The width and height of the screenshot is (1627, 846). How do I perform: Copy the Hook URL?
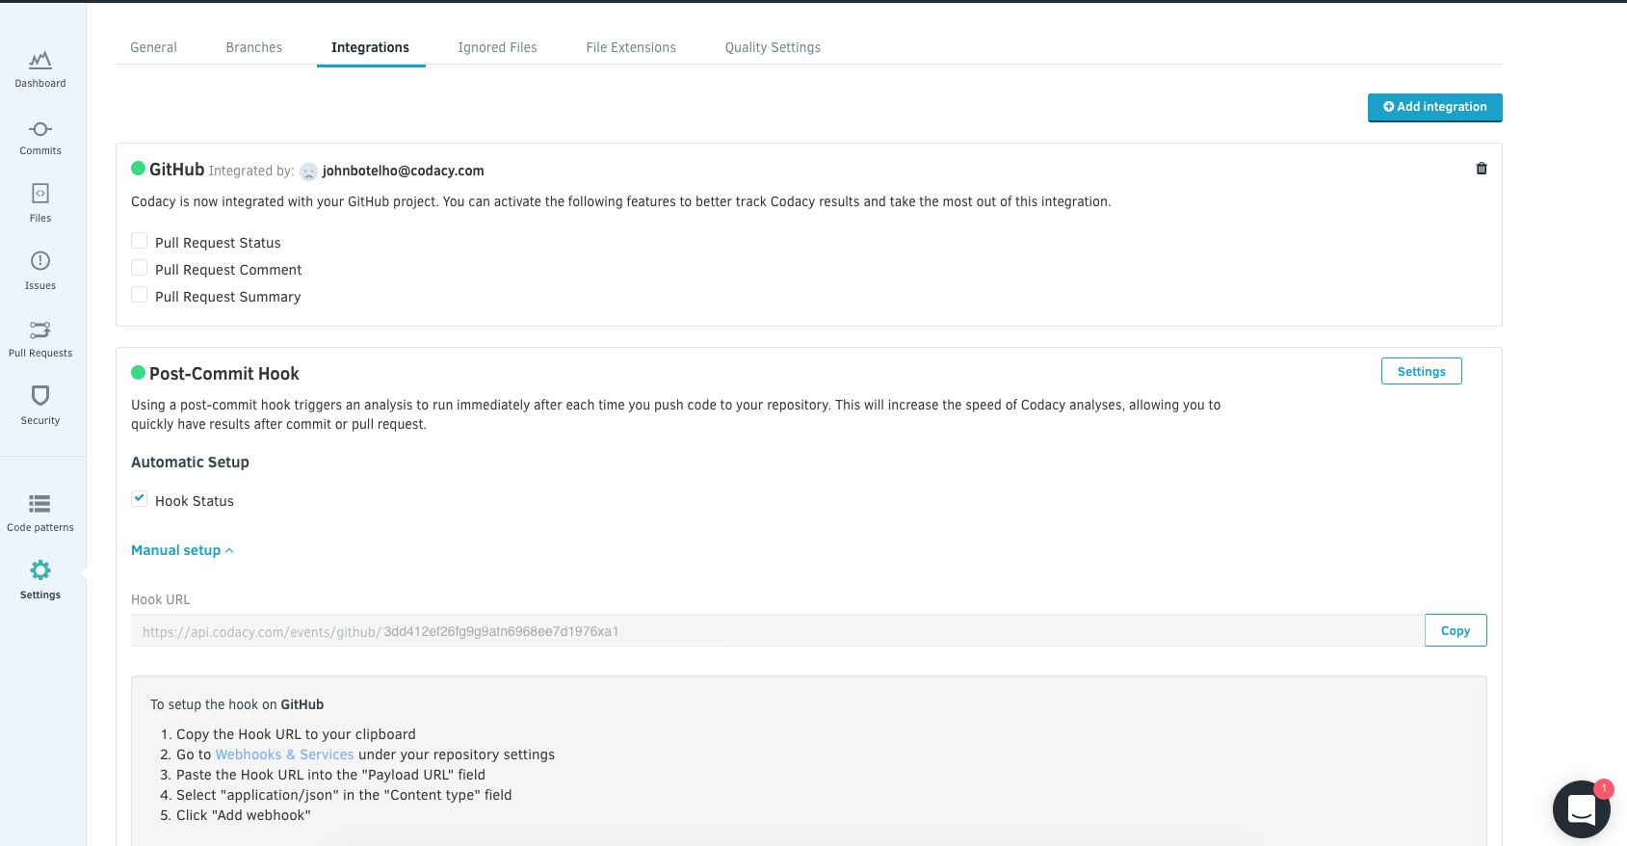(x=1455, y=631)
